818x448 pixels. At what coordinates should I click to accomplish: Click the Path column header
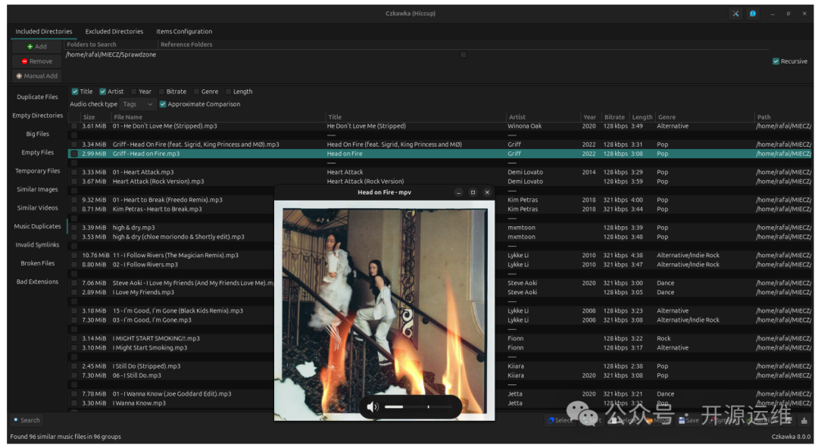point(783,117)
